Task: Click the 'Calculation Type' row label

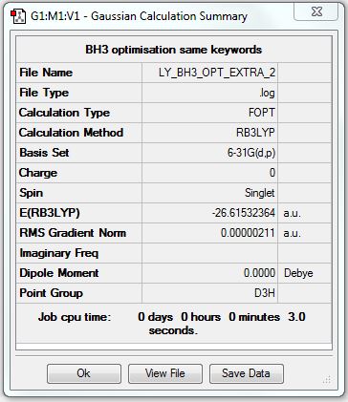Action: tap(64, 113)
